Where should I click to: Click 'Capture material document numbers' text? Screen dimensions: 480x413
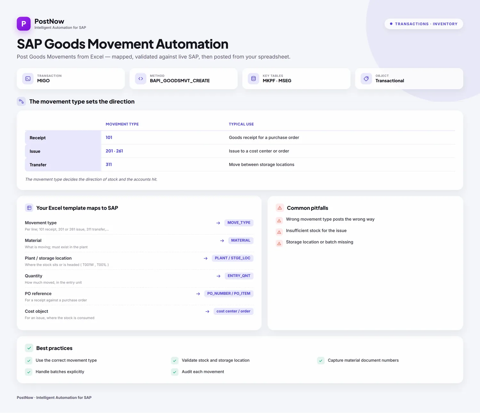[363, 360]
